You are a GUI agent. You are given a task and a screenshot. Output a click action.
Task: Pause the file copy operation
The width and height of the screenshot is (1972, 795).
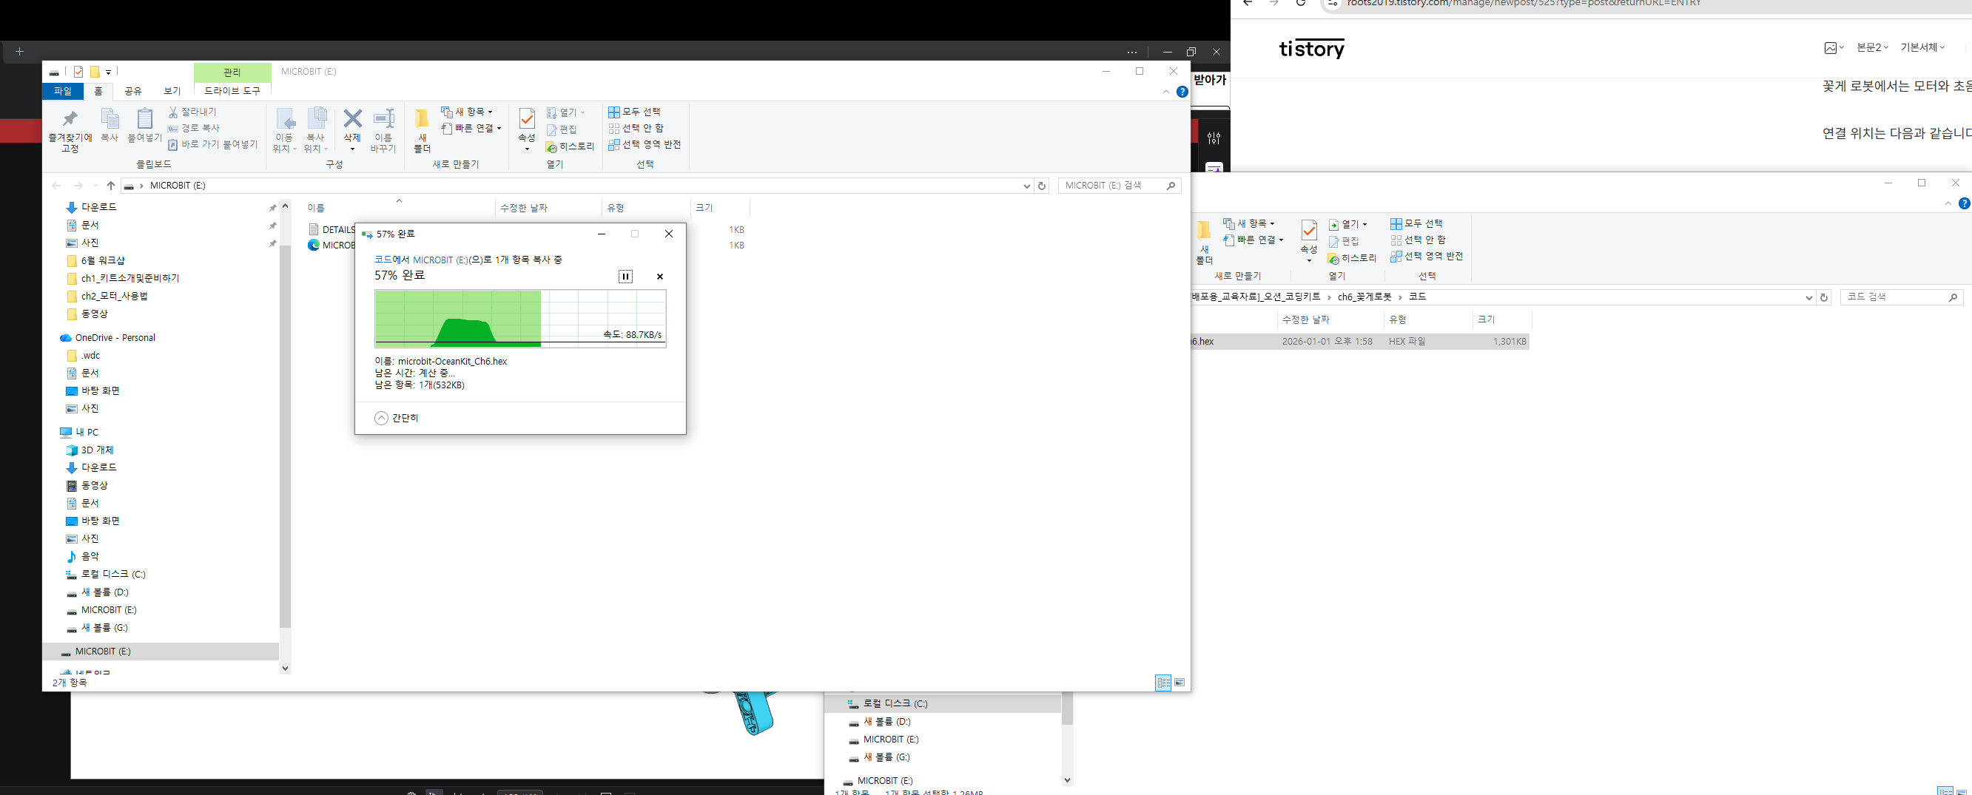[x=625, y=277]
